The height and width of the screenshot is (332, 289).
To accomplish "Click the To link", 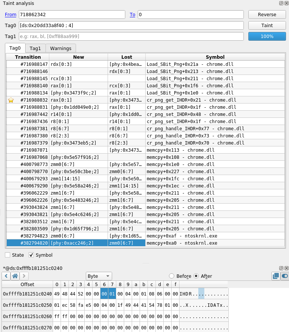I will 132,15.
